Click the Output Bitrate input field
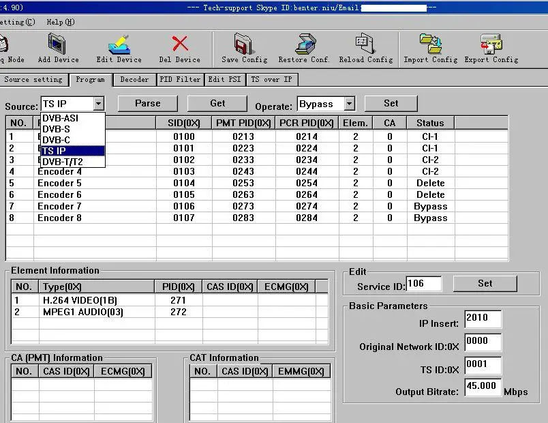The height and width of the screenshot is (423, 548). (x=483, y=386)
